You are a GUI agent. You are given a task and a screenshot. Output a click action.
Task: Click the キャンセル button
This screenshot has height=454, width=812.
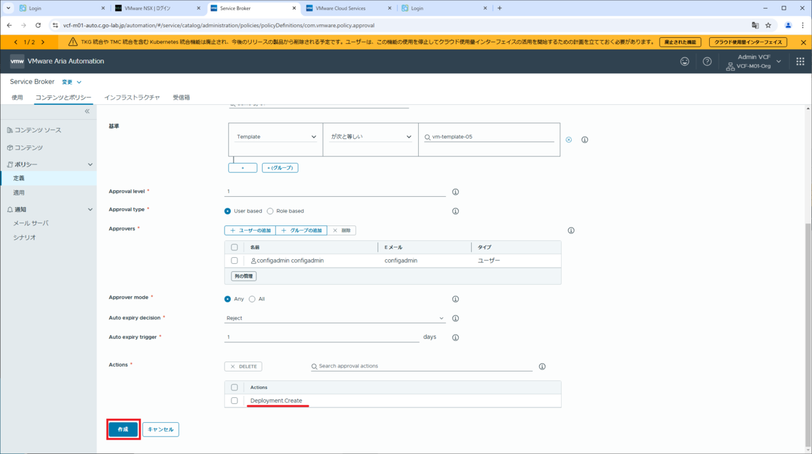[x=160, y=430]
